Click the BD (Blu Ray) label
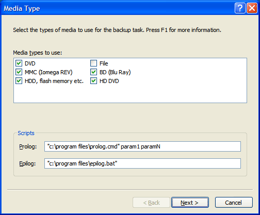Screen dimensions: 260x215 pos(115,72)
